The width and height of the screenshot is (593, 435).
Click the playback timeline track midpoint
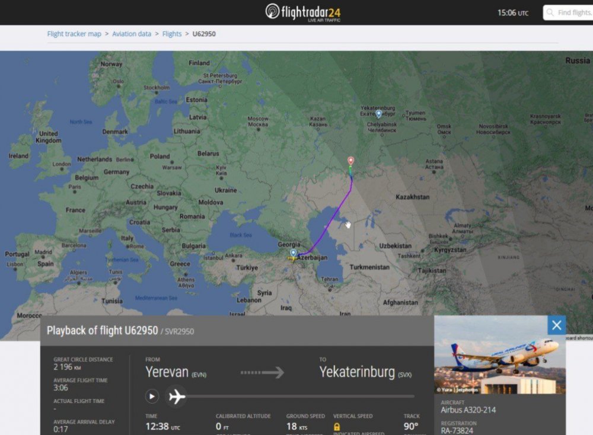click(x=301, y=396)
